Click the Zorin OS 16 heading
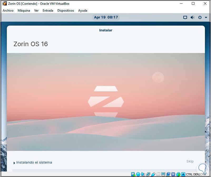Screen dimensions: 211x177 click(31, 44)
